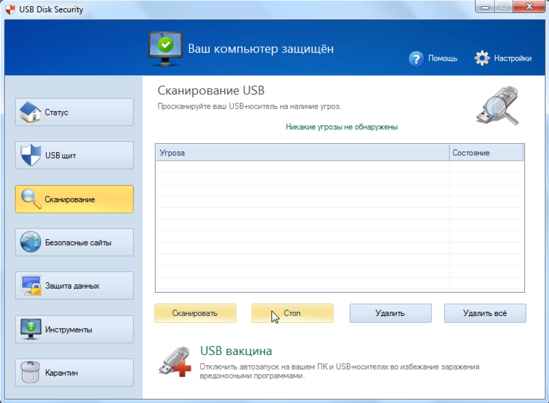Screen dimensions: 549x403
Task: Open the Инструменты section
Action: [x=74, y=329]
